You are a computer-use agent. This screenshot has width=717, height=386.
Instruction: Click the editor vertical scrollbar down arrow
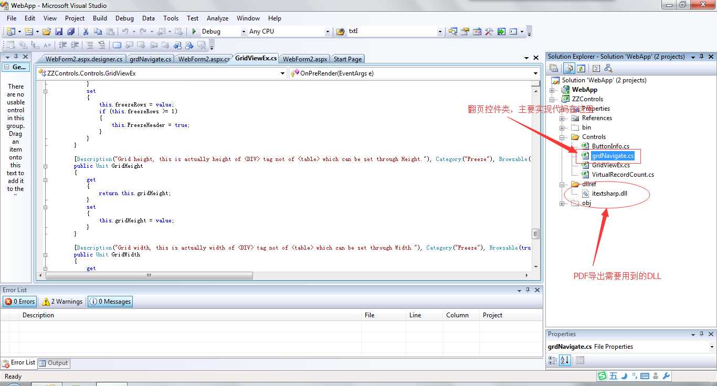535,266
